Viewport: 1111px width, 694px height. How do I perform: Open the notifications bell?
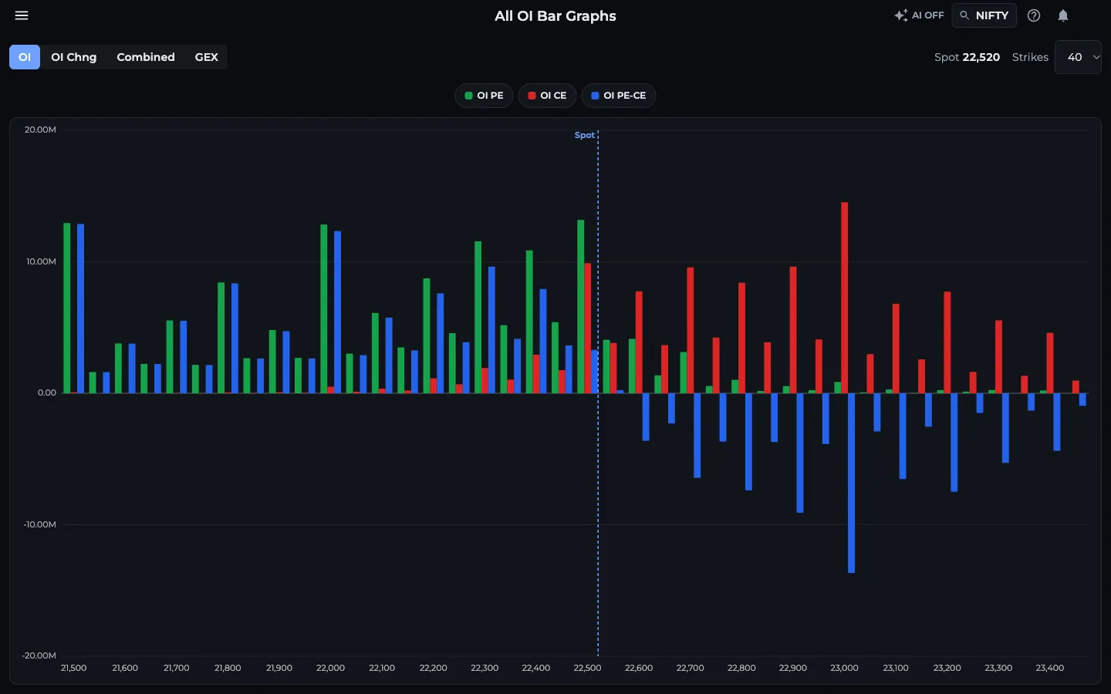(x=1063, y=15)
